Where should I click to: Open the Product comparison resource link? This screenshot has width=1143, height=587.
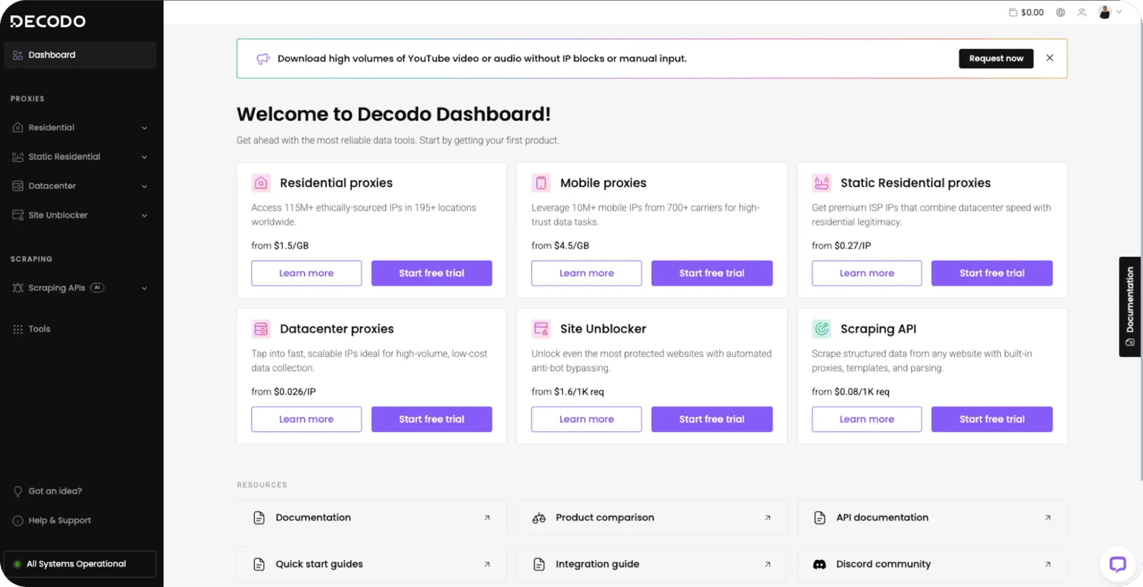[x=652, y=518]
